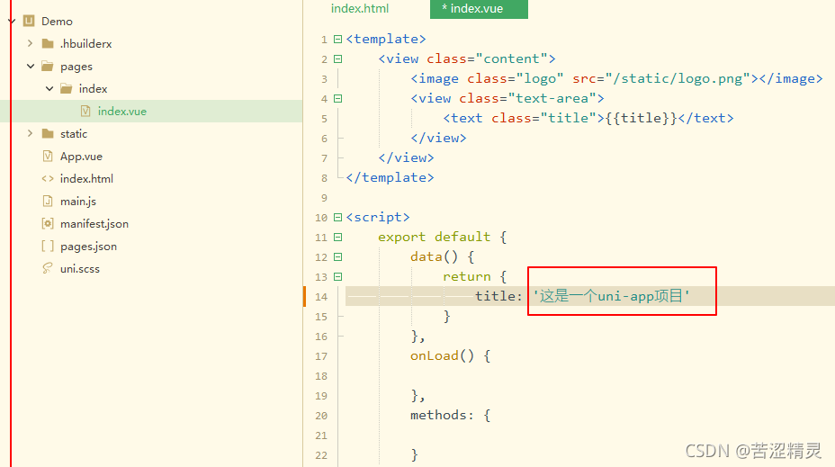Click the index.html code file icon
The width and height of the screenshot is (835, 467).
click(48, 178)
